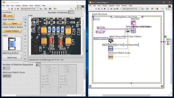Viewport: 174px width, 98px height.
Task: Click Pause in Front Panel toolbar
Action: (x=18, y=9)
